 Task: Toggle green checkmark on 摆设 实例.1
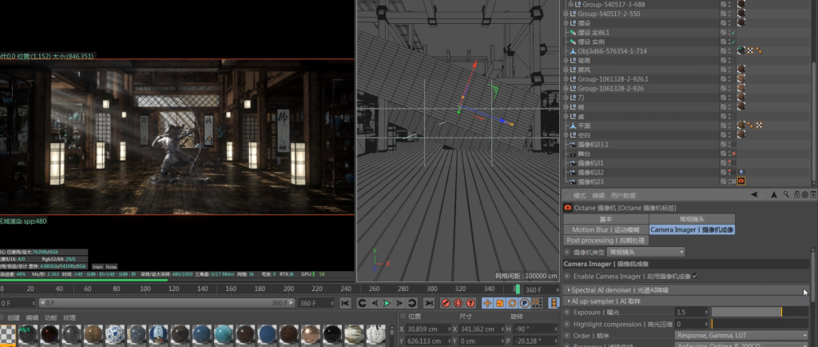[x=733, y=32]
